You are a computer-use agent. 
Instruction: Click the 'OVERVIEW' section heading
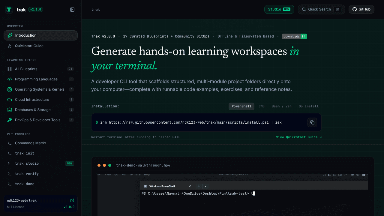click(x=15, y=26)
